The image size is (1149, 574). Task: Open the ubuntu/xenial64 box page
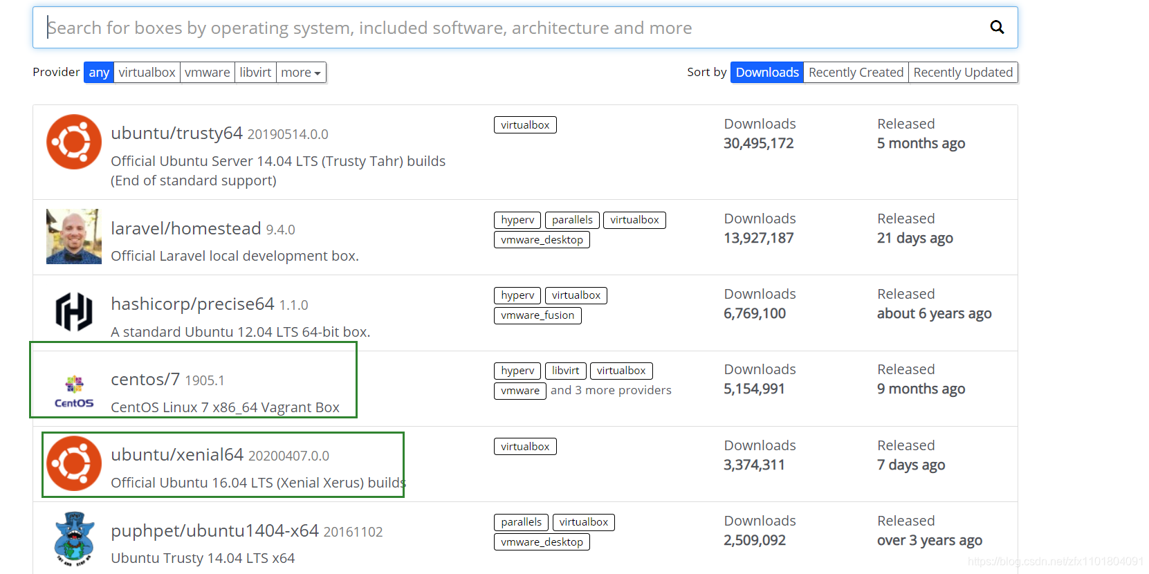pyautogui.click(x=177, y=454)
